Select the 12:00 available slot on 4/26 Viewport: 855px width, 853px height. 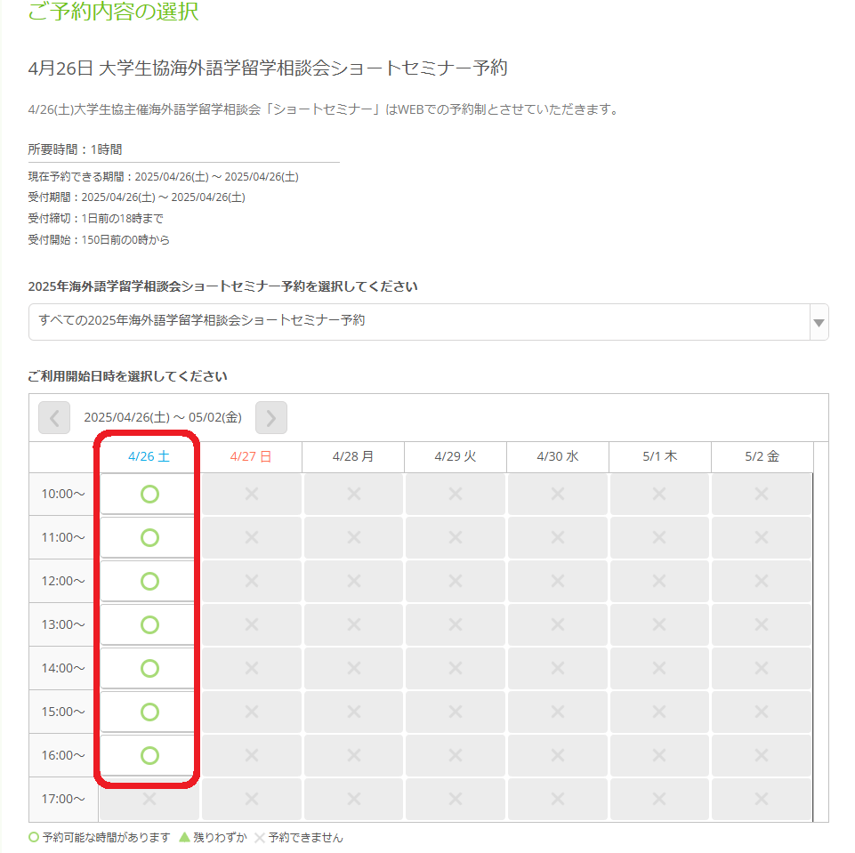click(x=149, y=581)
